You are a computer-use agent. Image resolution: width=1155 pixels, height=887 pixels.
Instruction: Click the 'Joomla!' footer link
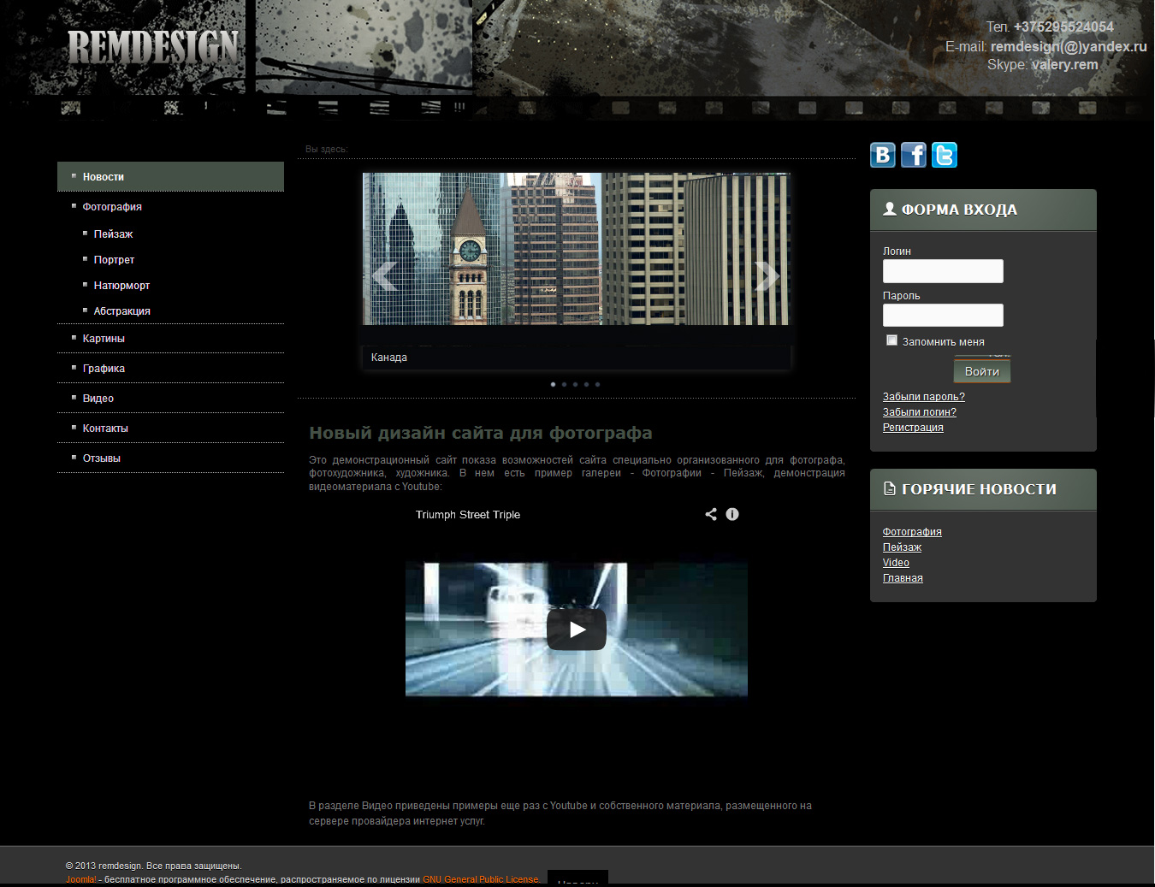[81, 879]
